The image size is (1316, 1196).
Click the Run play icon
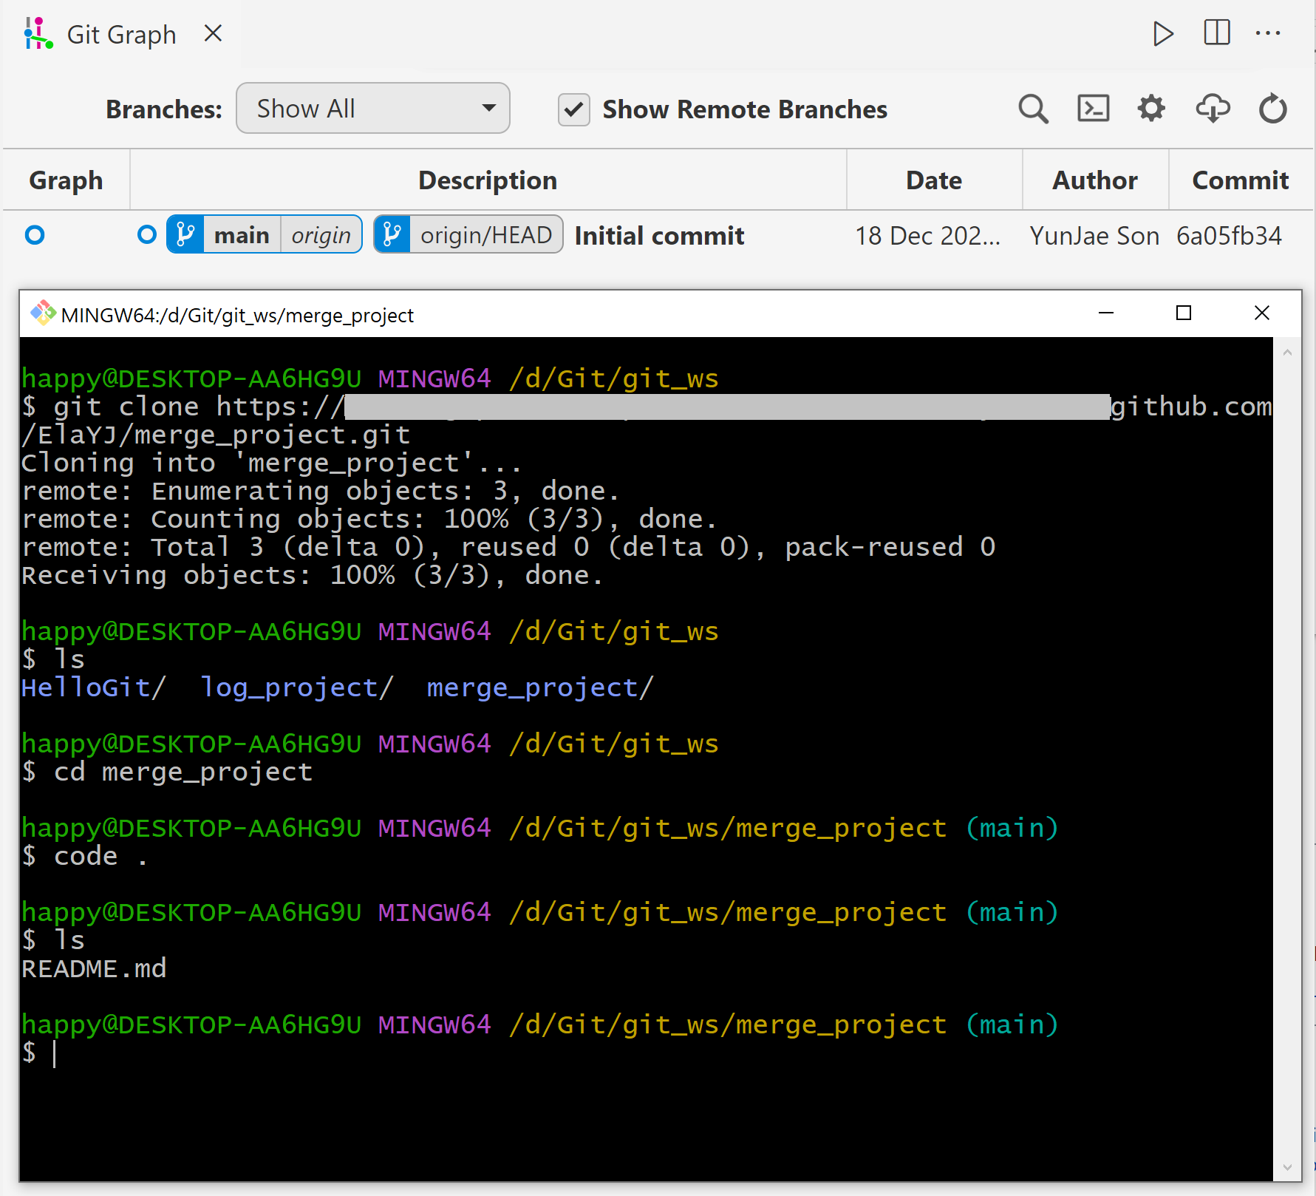pyautogui.click(x=1163, y=33)
